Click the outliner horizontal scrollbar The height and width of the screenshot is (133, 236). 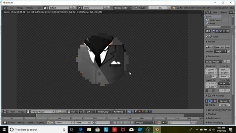(214, 27)
